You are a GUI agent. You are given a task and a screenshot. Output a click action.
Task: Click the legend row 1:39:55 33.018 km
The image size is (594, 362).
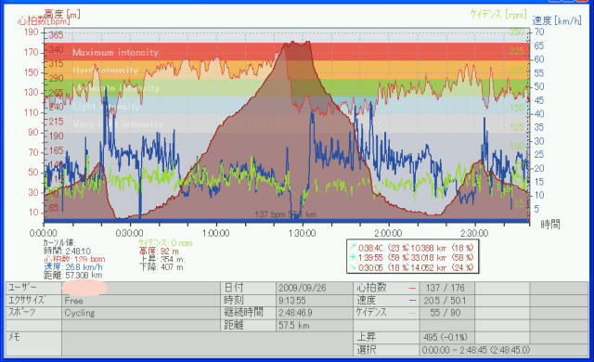tap(412, 257)
